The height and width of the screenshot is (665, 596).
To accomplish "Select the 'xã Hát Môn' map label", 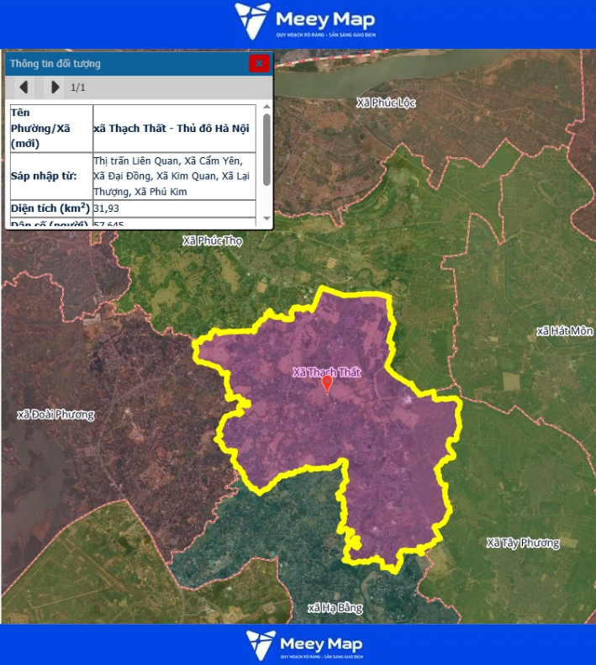I will (565, 331).
